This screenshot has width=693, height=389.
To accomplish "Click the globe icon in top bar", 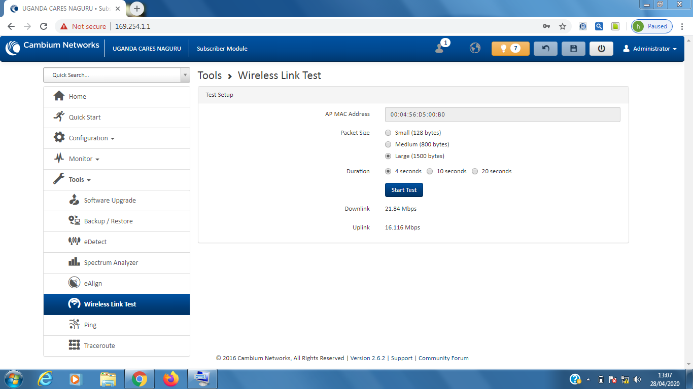I will click(475, 48).
